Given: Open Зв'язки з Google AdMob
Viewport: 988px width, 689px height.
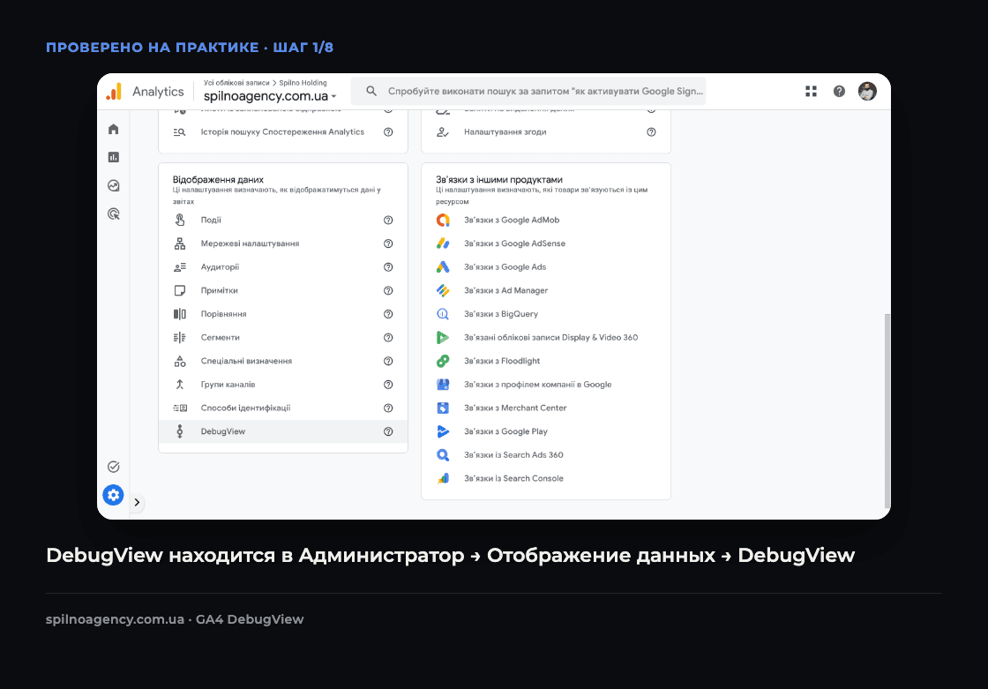Looking at the screenshot, I should (546, 220).
